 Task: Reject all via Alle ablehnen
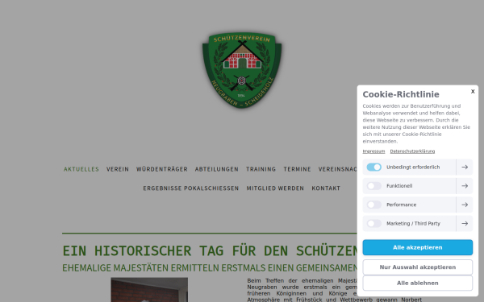[417, 283]
